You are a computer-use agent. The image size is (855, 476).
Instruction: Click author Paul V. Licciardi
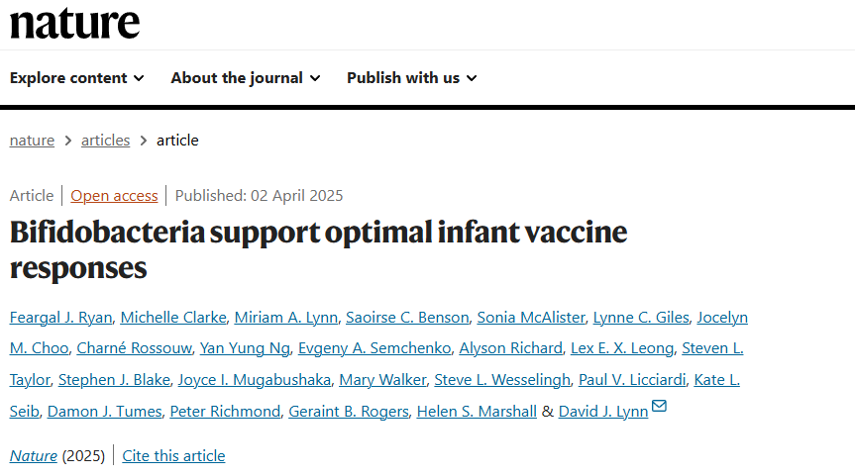coord(632,380)
